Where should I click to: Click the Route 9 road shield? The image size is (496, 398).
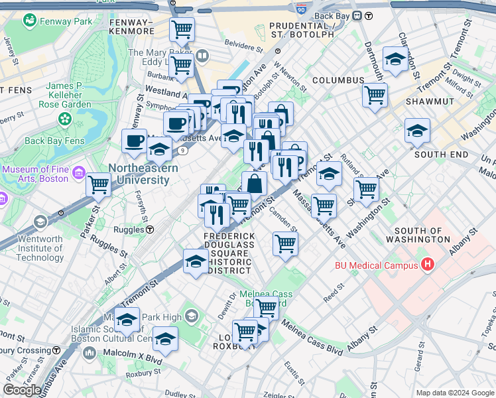click(x=182, y=151)
